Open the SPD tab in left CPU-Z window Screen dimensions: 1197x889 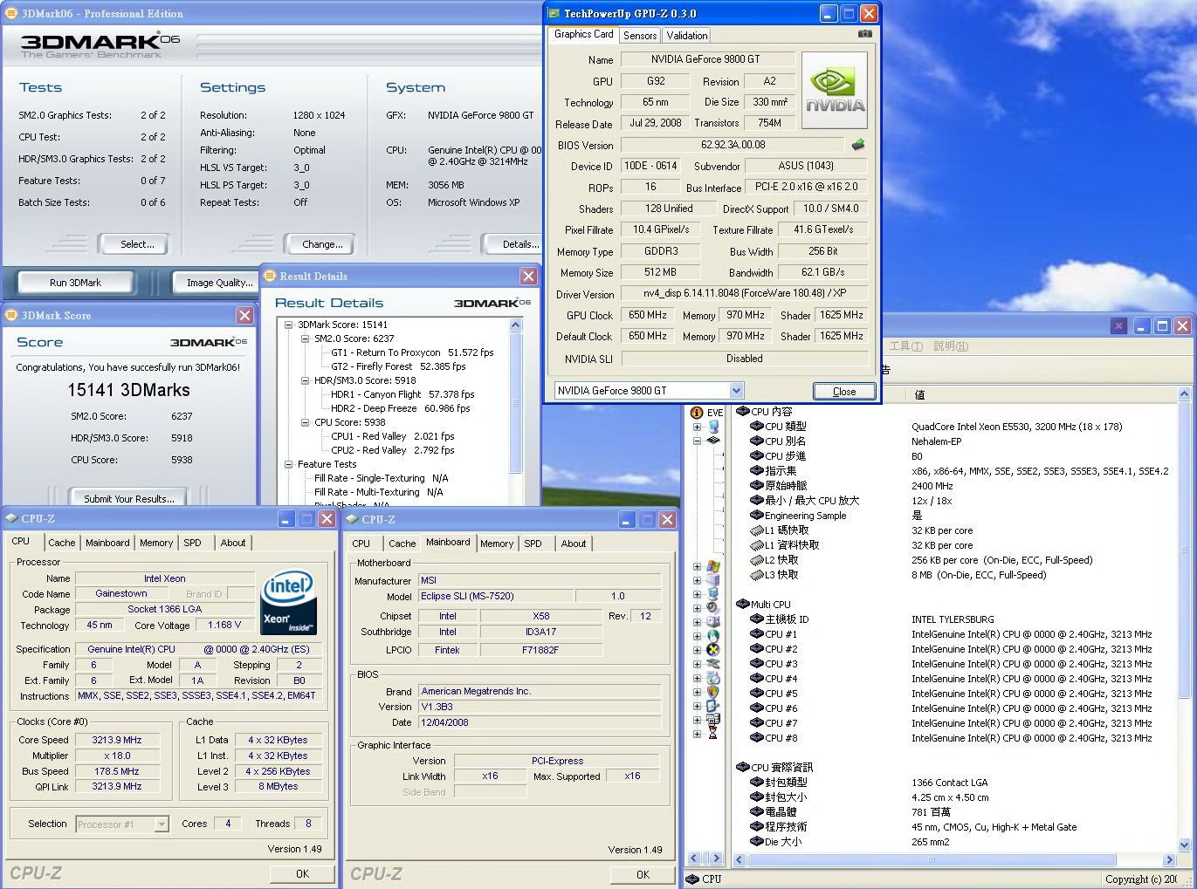(x=192, y=543)
